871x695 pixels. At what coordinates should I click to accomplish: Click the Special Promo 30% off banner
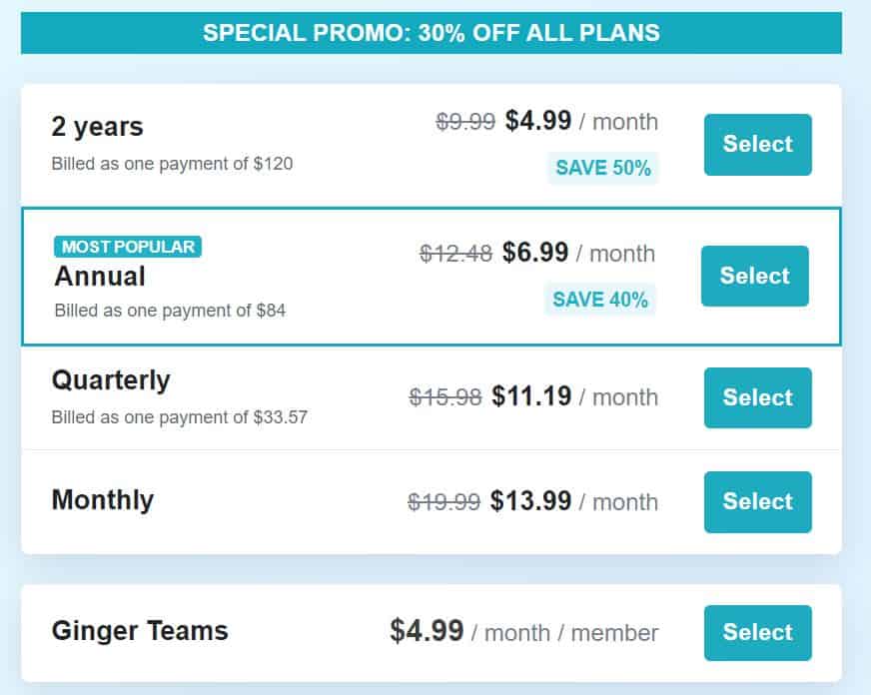pyautogui.click(x=432, y=33)
